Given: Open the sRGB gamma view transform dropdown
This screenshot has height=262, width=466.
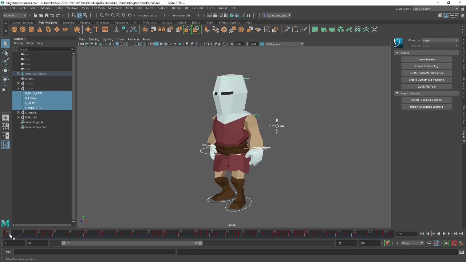Looking at the screenshot, I should pyautogui.click(x=284, y=44).
